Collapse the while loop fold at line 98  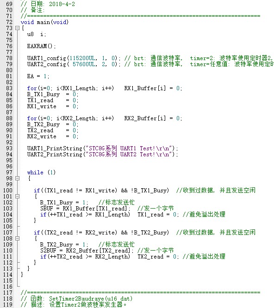coord(17,179)
